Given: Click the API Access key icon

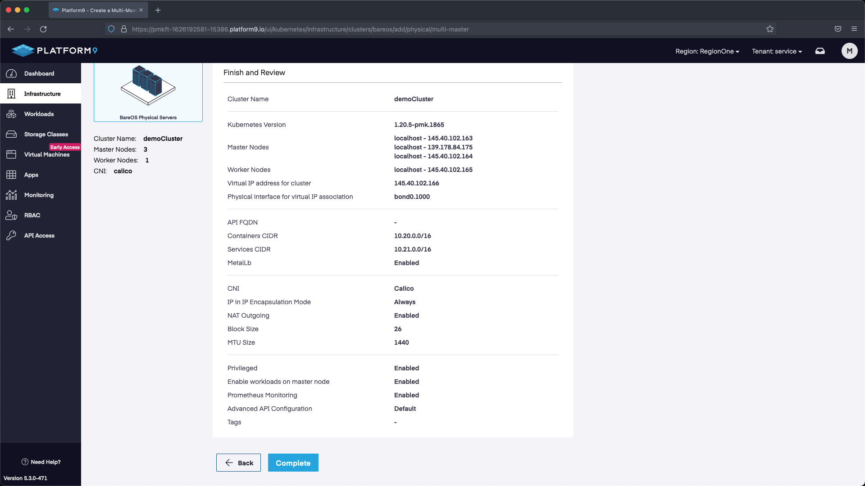Looking at the screenshot, I should pyautogui.click(x=11, y=235).
